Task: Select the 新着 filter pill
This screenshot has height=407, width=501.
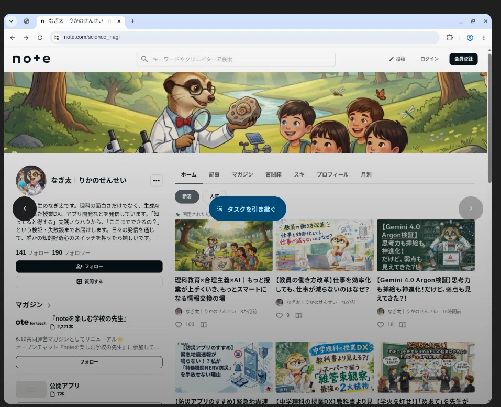Action: coord(187,196)
